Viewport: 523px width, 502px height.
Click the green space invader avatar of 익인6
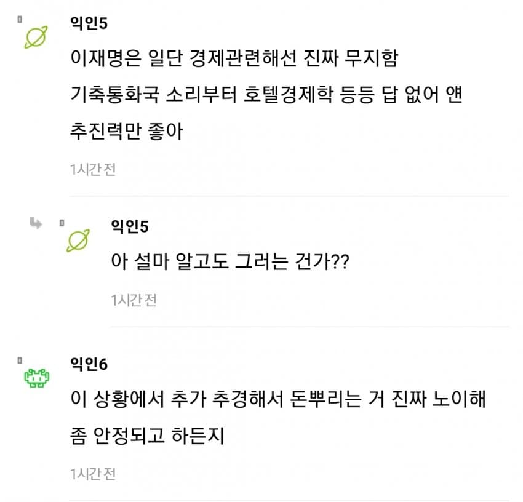click(36, 378)
